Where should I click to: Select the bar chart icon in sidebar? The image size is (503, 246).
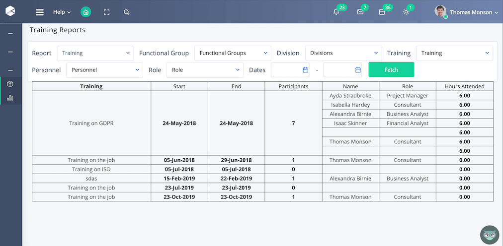(x=10, y=98)
